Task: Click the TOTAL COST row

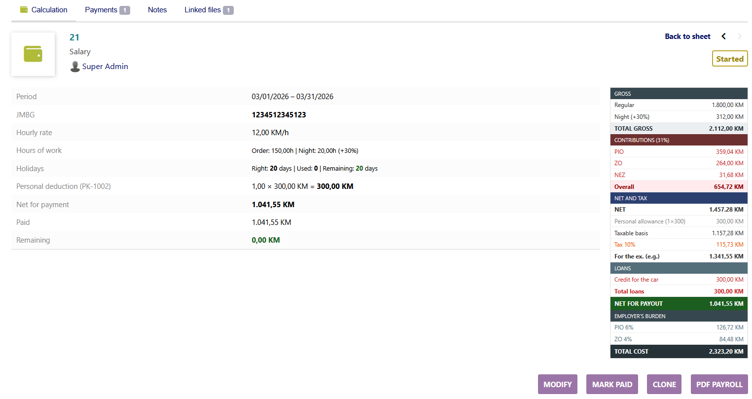Action: [x=679, y=352]
